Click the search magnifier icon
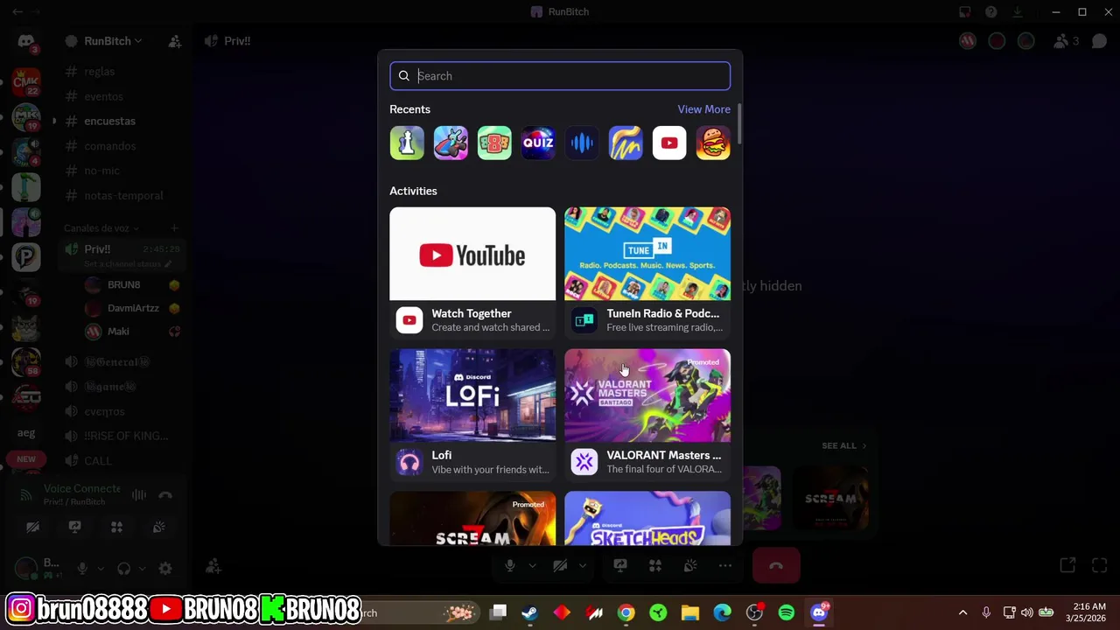 404,76
